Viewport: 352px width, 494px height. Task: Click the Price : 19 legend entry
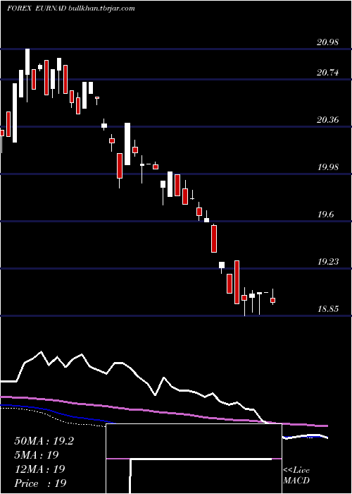(40, 483)
